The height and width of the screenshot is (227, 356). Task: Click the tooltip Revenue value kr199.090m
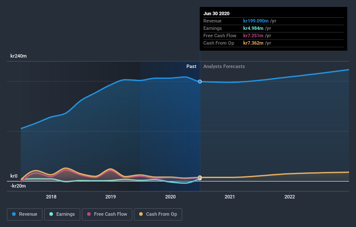coord(256,21)
